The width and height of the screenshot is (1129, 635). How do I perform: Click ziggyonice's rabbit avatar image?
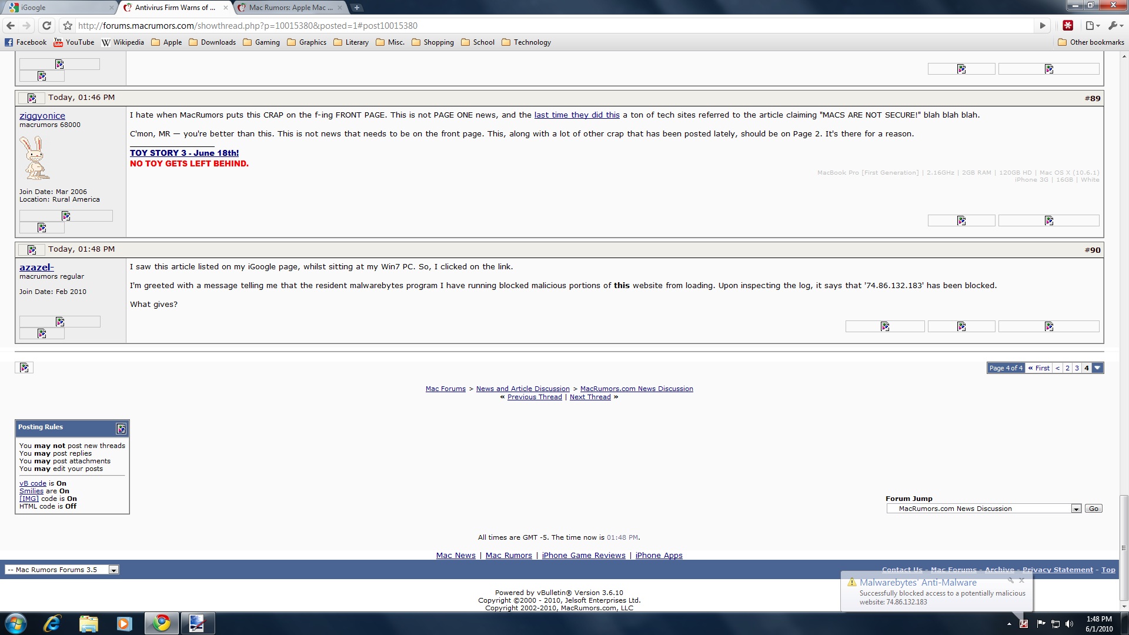[x=35, y=158]
